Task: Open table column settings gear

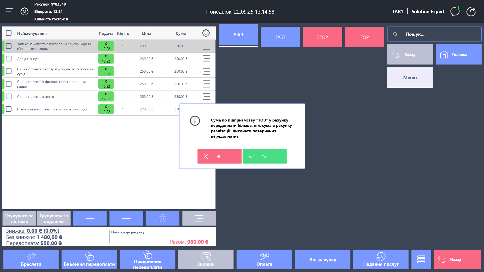Action: click(206, 33)
